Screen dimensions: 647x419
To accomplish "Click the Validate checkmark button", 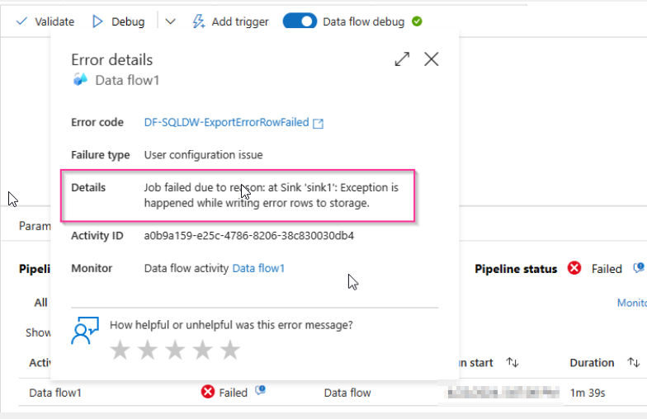I will point(45,21).
